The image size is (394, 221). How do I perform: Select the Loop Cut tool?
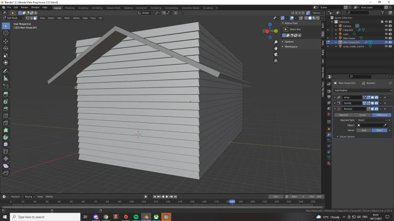click(6, 116)
